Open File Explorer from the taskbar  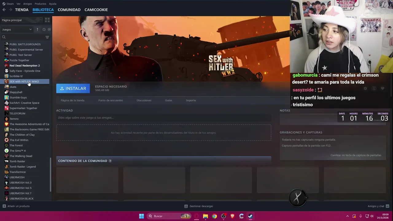(x=205, y=216)
